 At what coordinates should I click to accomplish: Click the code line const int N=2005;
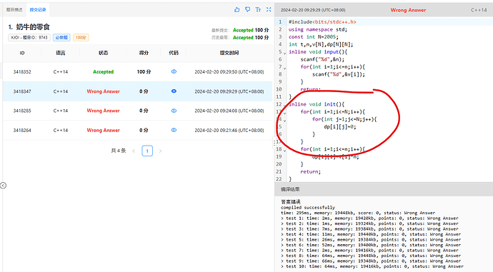314,36
